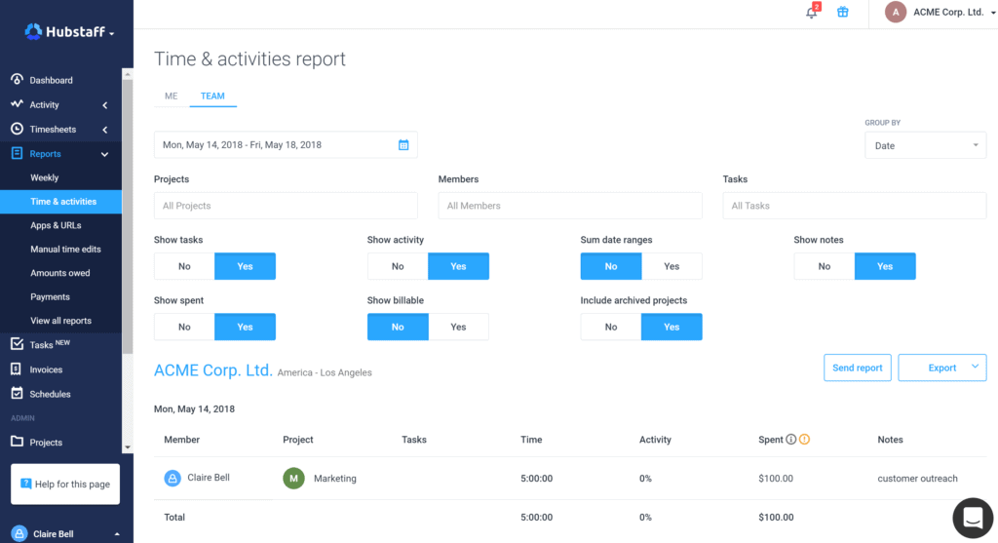Collapse the Reports sidebar chevron
The image size is (998, 543).
105,154
